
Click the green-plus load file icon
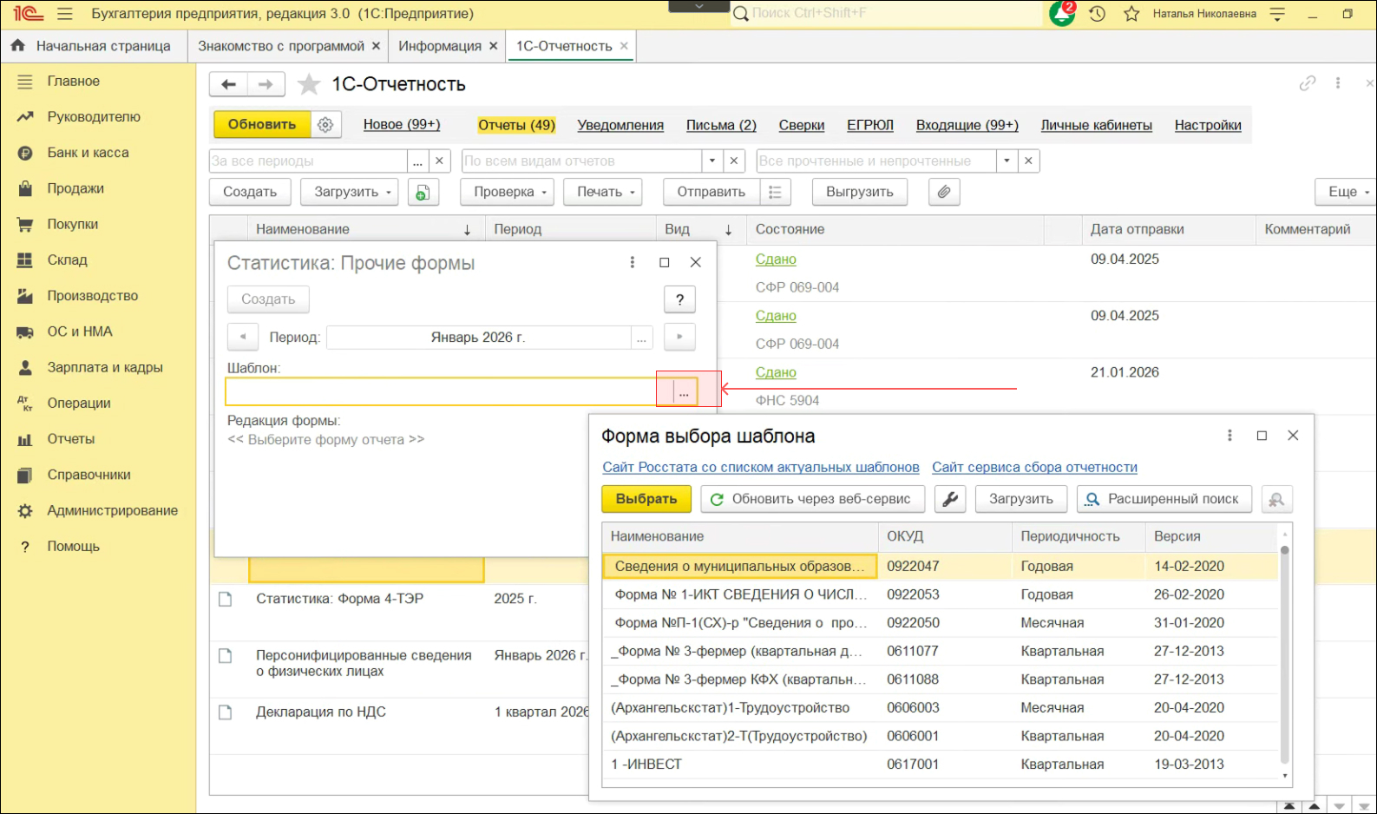click(423, 192)
